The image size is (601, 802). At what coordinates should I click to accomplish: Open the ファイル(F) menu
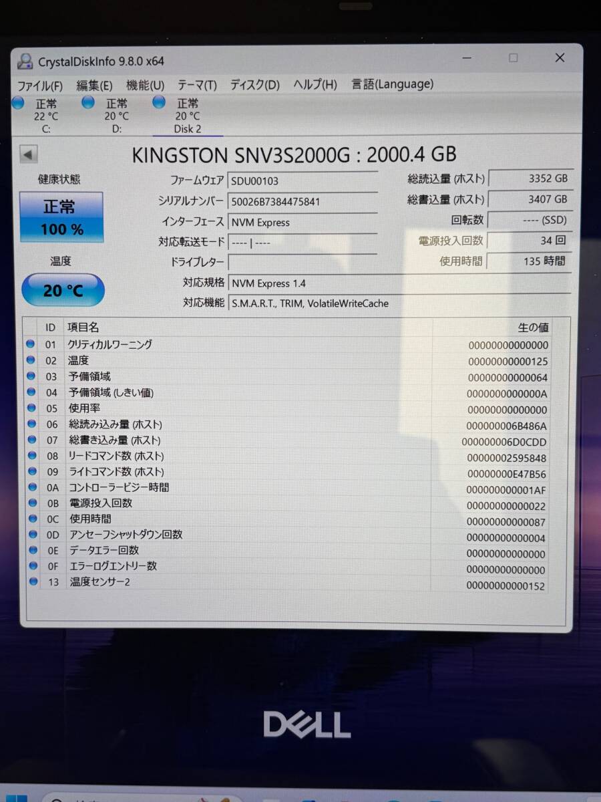tap(39, 85)
